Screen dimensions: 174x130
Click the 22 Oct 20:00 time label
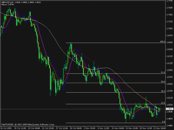[x=48, y=128]
